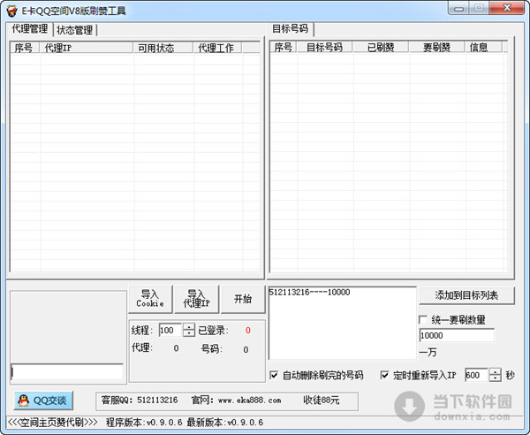This screenshot has width=530, height=435.
Task: Click 导入Cookie button
Action: 150,299
